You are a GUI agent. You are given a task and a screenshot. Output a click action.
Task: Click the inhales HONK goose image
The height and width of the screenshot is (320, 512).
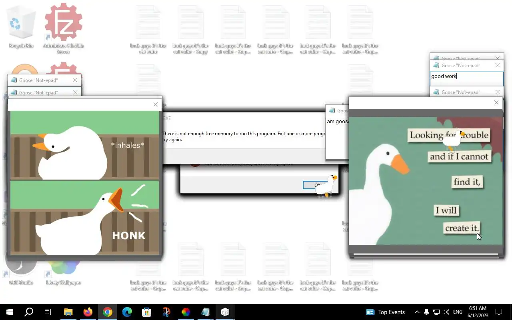point(84,183)
